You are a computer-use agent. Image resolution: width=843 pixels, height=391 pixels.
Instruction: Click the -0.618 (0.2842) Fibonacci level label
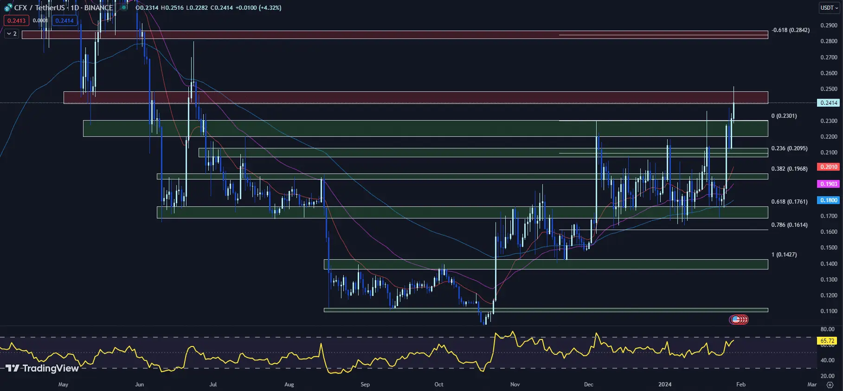[791, 30]
